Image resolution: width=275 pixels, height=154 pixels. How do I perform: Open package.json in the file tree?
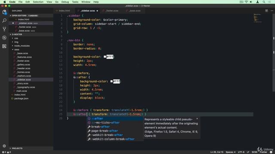21,98
